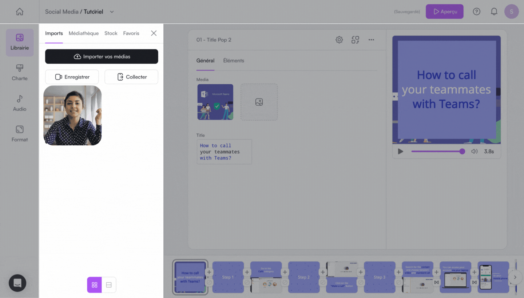Screen dimensions: 524x298
Task: Add a scene after Step 2
Action: [x=323, y=272]
